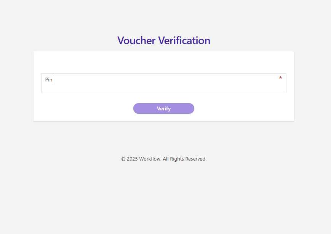Click the word Verification in the title
331x234 pixels.
tap(184, 40)
